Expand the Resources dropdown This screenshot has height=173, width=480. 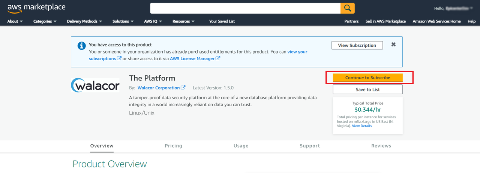(183, 21)
